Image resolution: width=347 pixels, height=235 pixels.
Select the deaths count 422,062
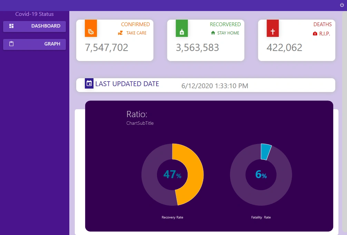click(x=284, y=48)
